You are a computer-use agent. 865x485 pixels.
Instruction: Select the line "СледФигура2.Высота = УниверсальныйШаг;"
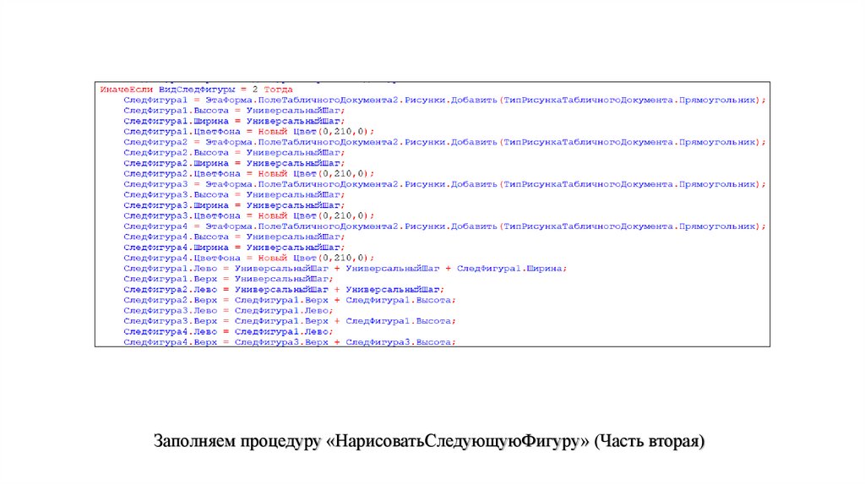pos(234,152)
